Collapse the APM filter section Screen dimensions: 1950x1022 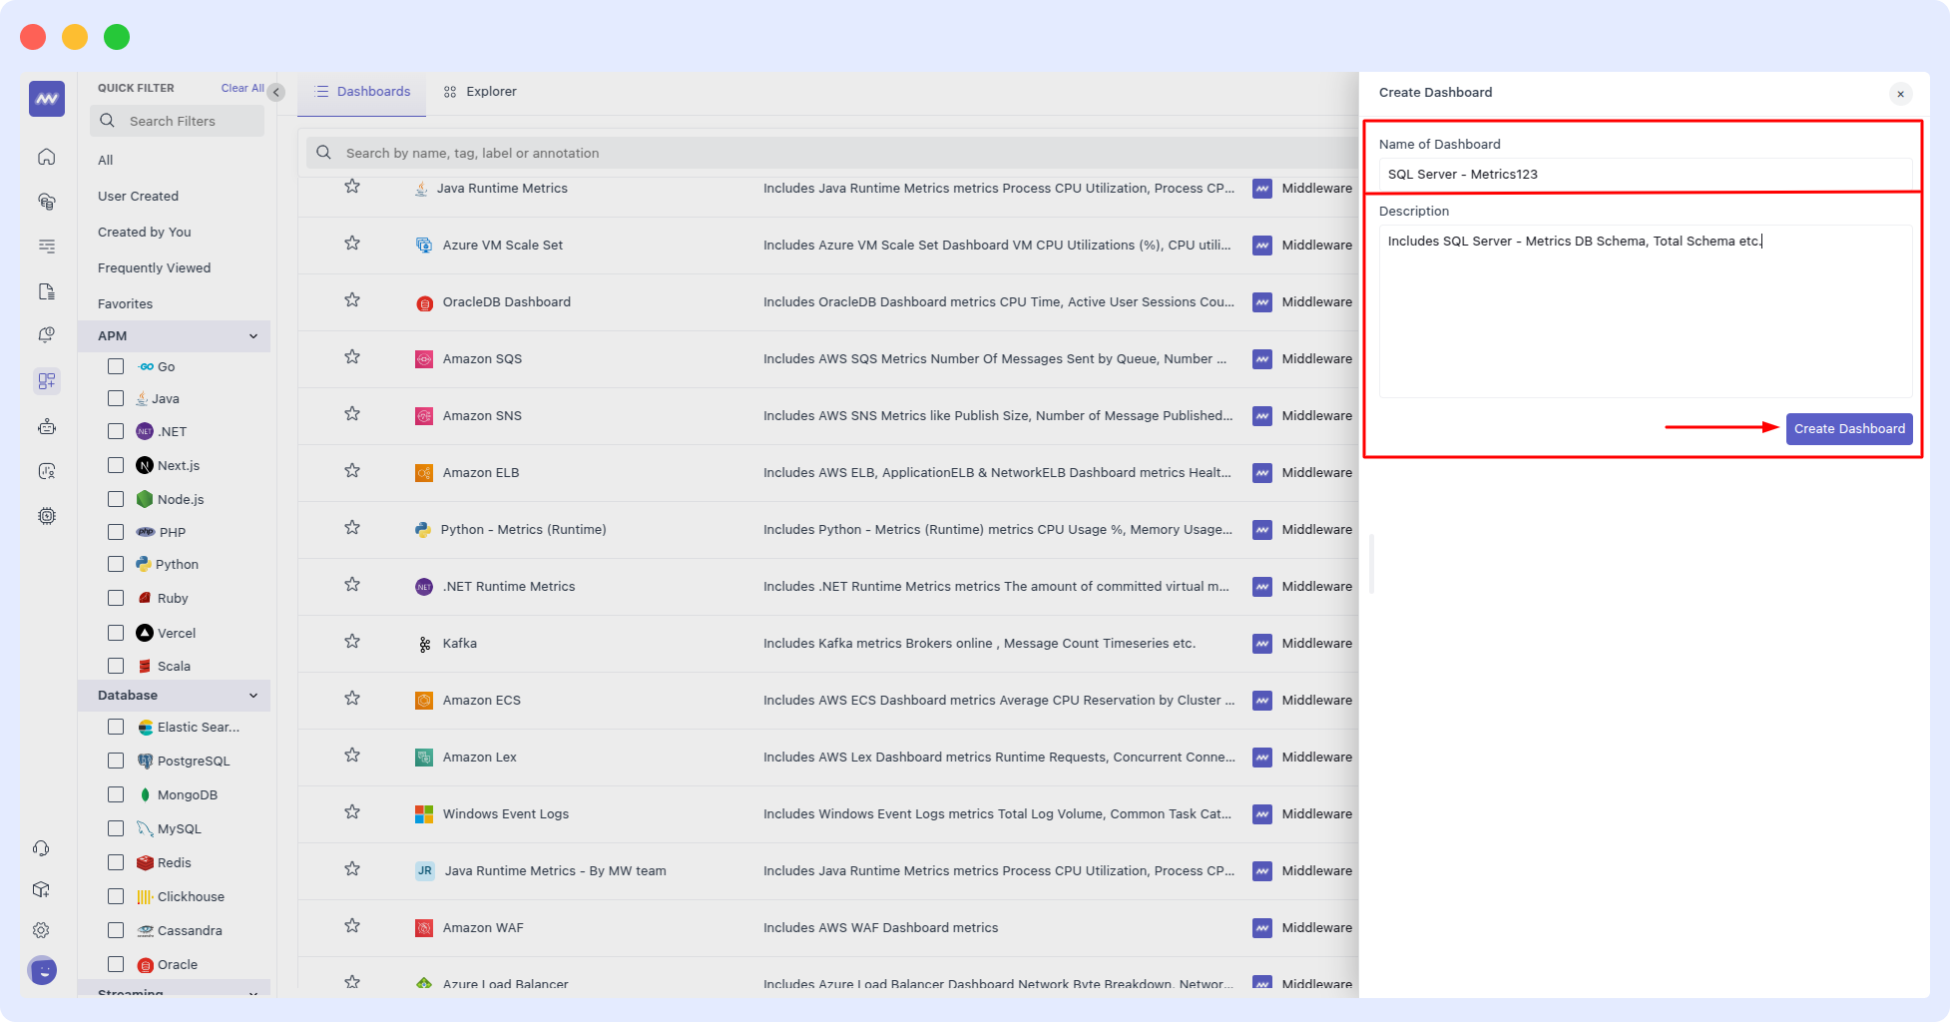tap(253, 336)
